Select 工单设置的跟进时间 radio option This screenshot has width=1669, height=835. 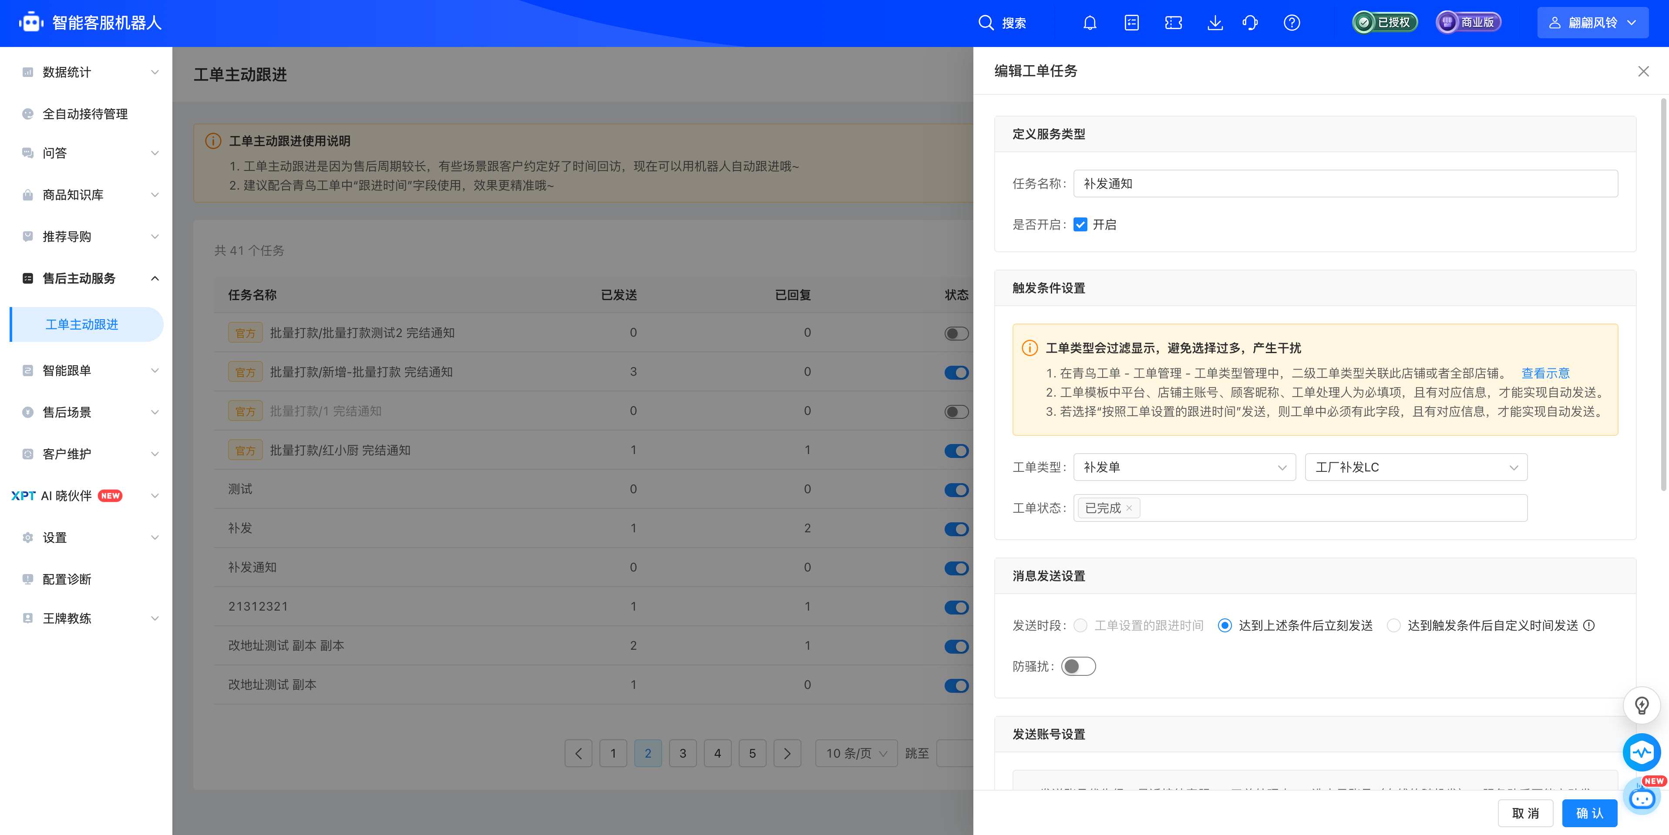tap(1080, 625)
